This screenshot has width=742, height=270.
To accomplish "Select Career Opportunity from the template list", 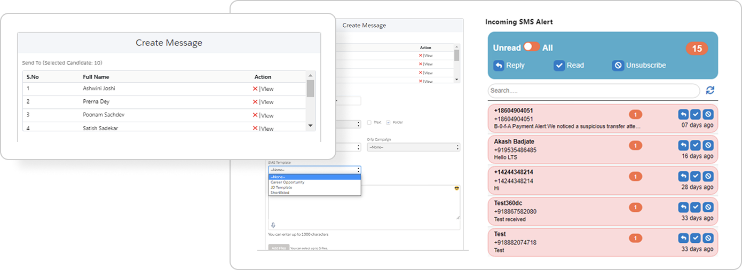I will tap(287, 182).
